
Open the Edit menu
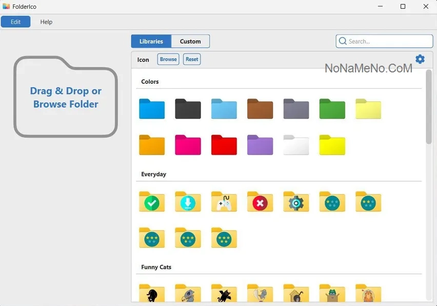(15, 22)
